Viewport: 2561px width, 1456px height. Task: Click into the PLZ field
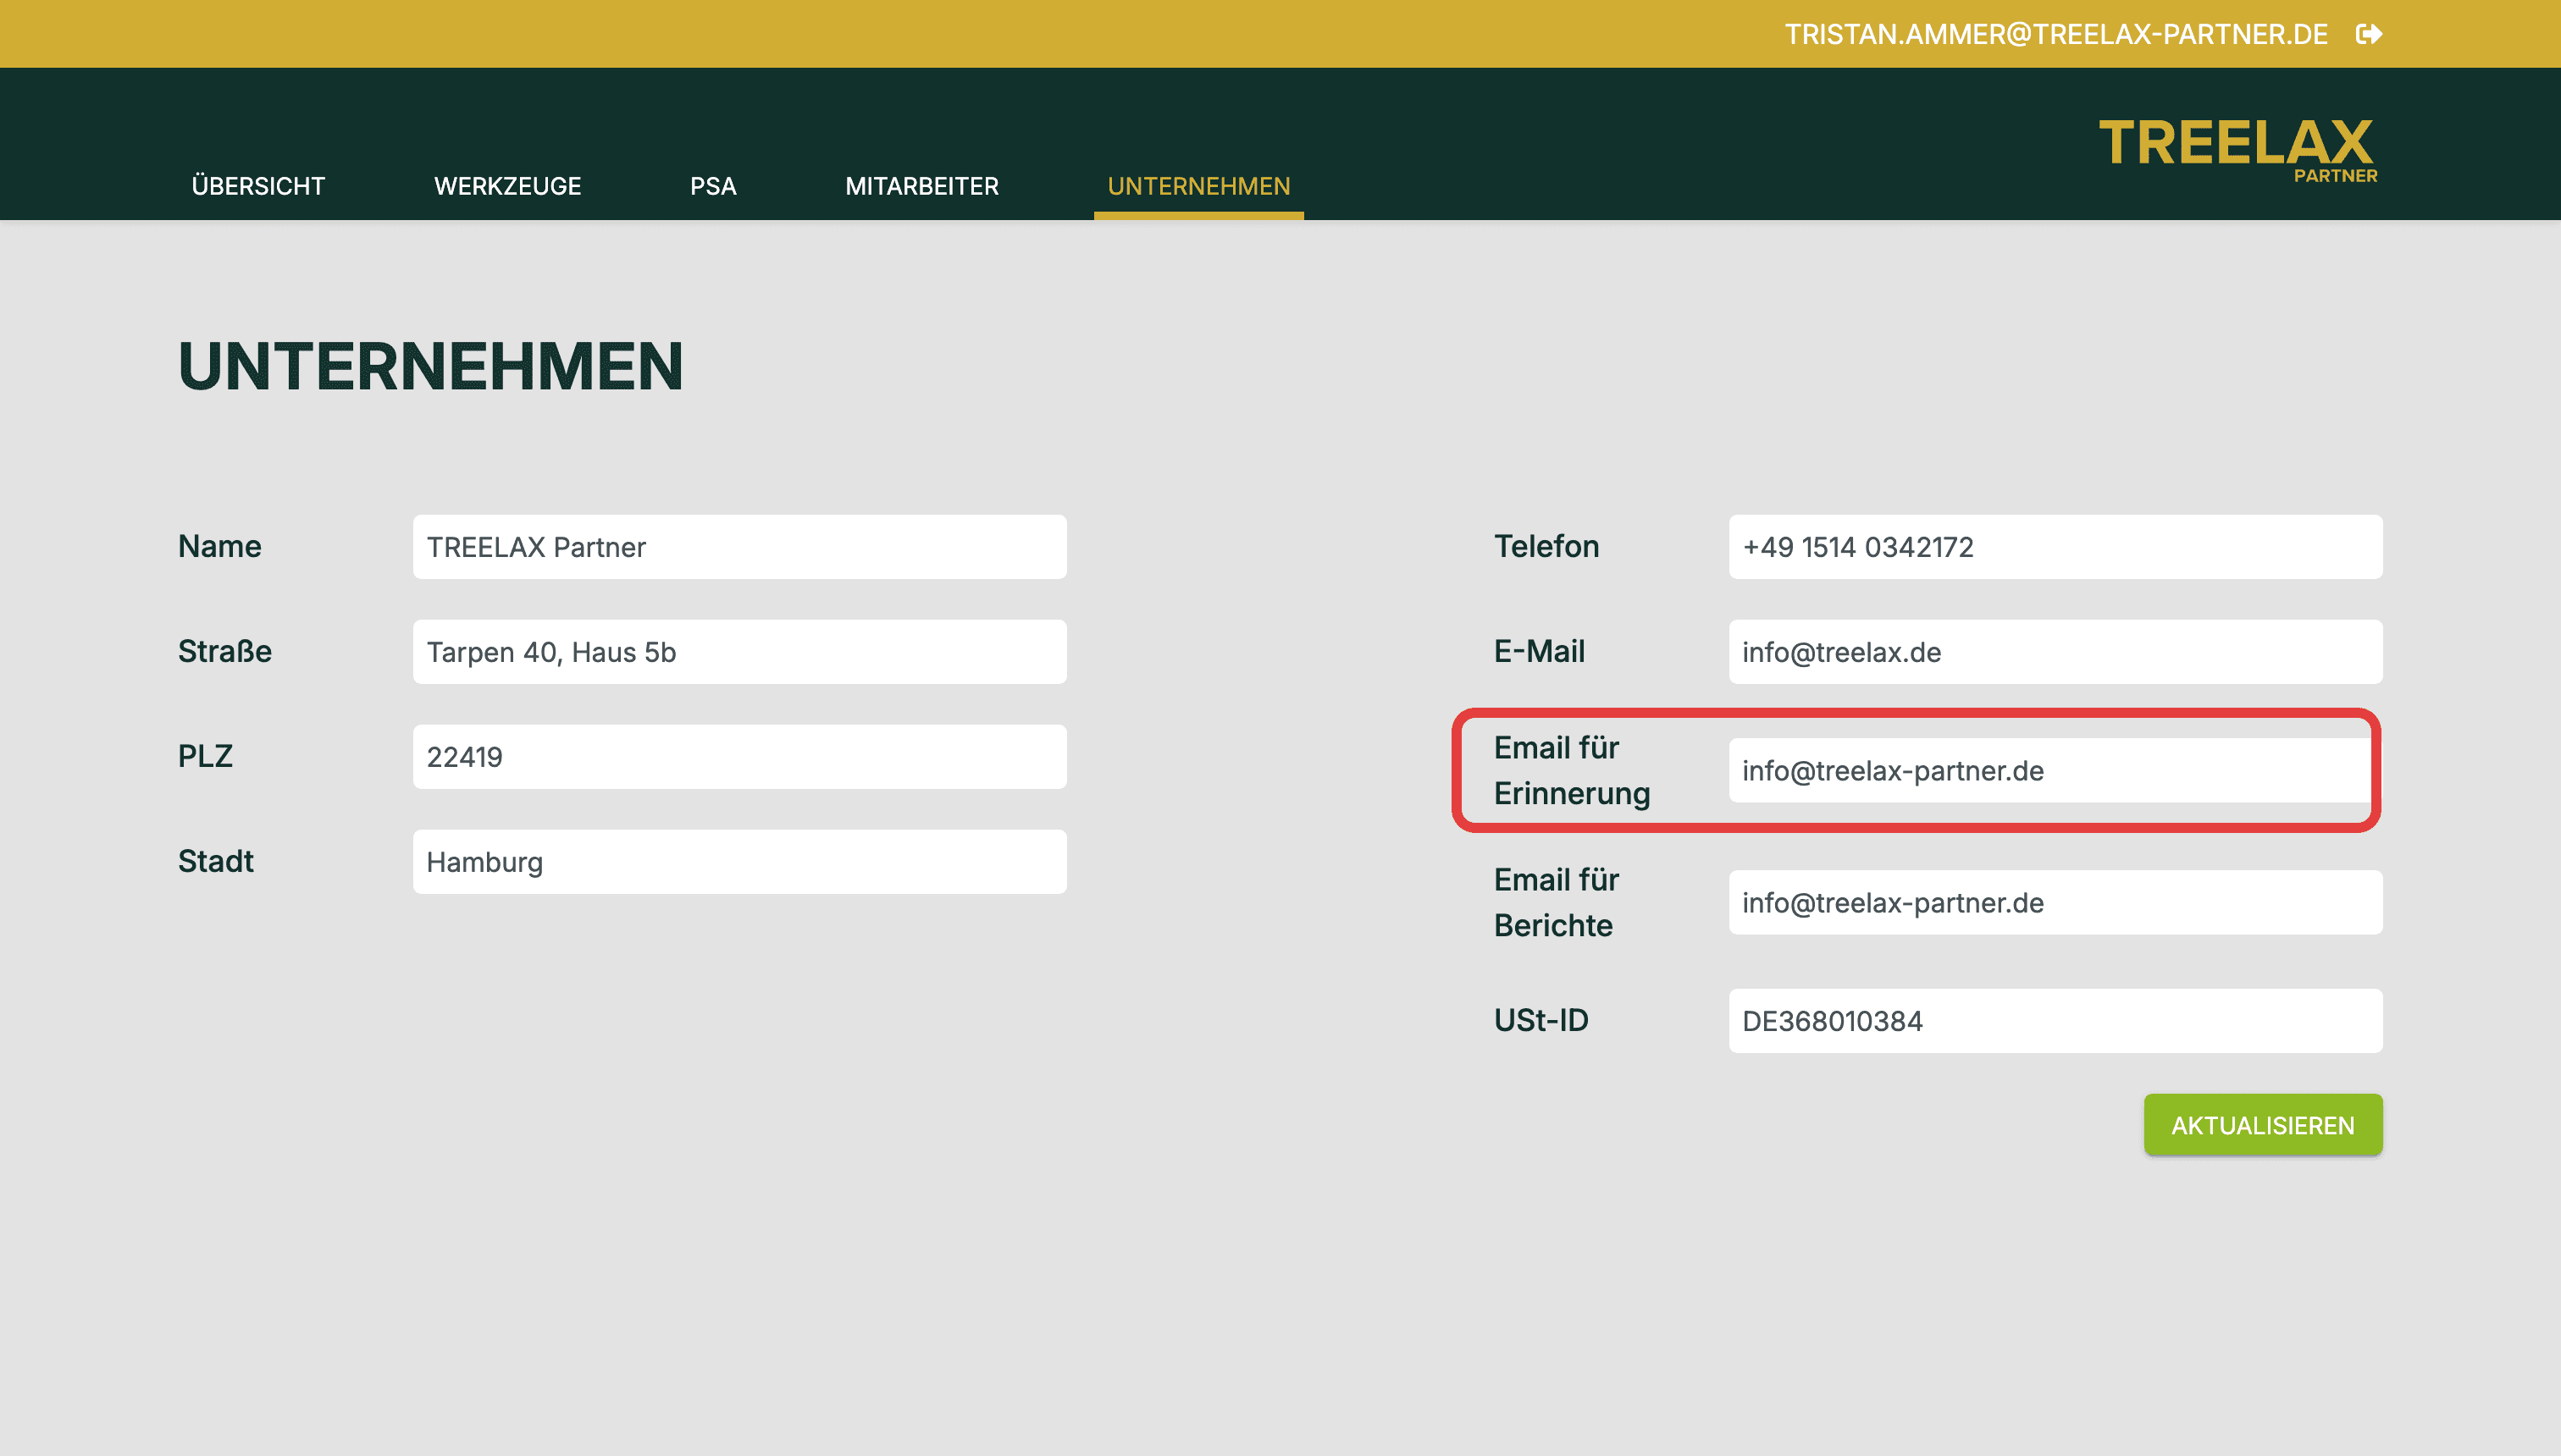point(739,757)
